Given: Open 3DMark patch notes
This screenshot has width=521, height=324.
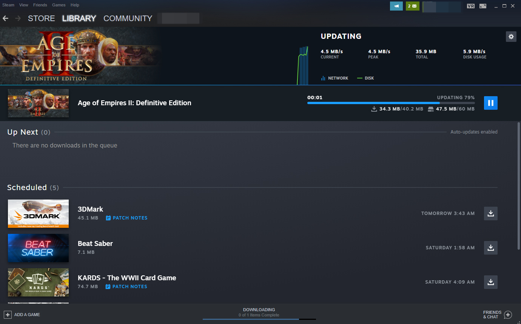Looking at the screenshot, I should [126, 218].
